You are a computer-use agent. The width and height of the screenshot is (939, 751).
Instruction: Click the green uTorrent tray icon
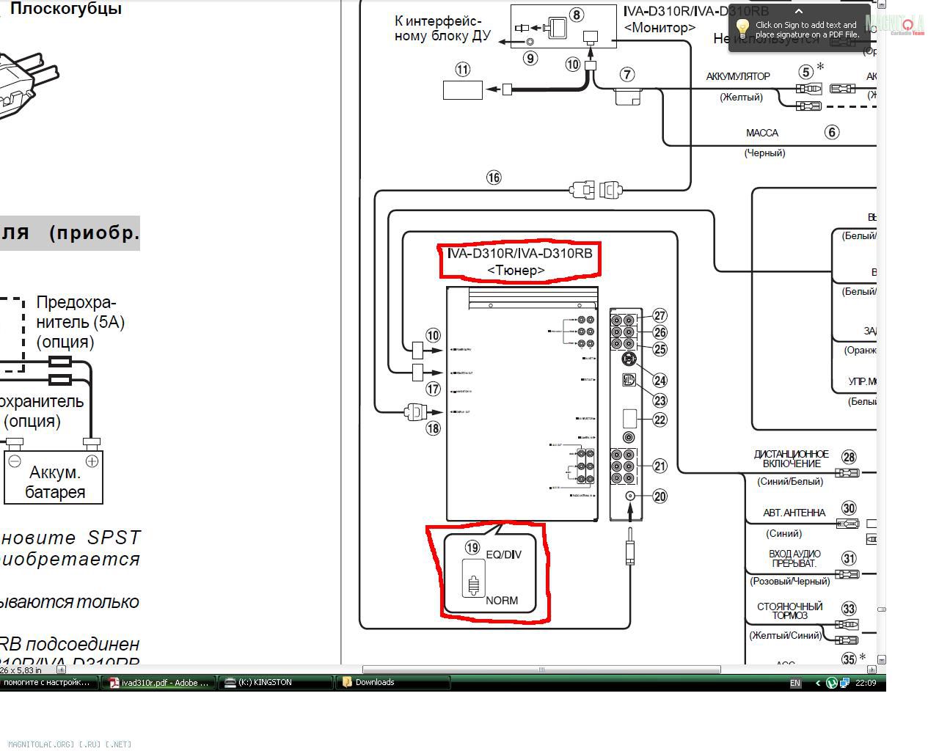pyautogui.click(x=832, y=683)
